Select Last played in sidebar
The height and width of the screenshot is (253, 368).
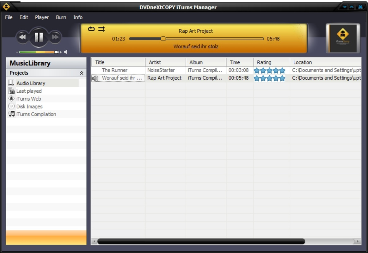(x=29, y=91)
